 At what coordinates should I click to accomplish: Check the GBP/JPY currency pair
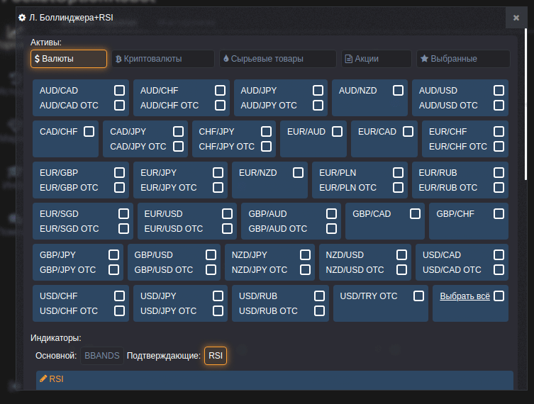click(113, 254)
